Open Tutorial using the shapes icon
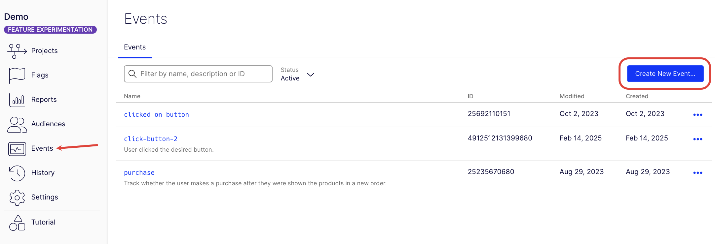 (17, 223)
